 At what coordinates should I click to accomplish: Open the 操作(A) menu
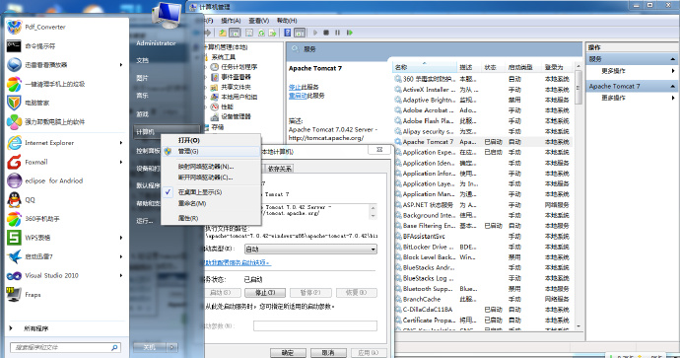(231, 21)
